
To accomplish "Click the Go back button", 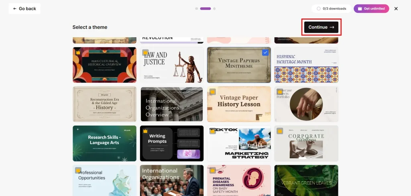I will point(24,9).
